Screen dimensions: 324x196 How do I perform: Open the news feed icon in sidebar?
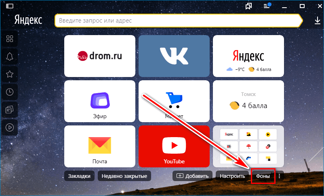[x=10, y=110]
